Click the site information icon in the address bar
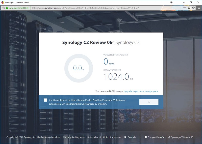202x144 pixels. click(x=4, y=8)
